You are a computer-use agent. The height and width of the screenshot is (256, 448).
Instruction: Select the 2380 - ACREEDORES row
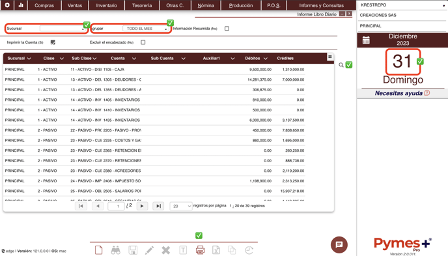coord(154,171)
